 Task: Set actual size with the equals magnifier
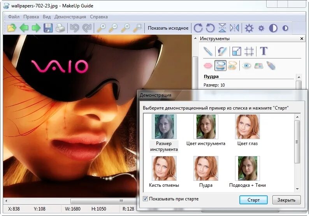pyautogui.click(x=125, y=28)
